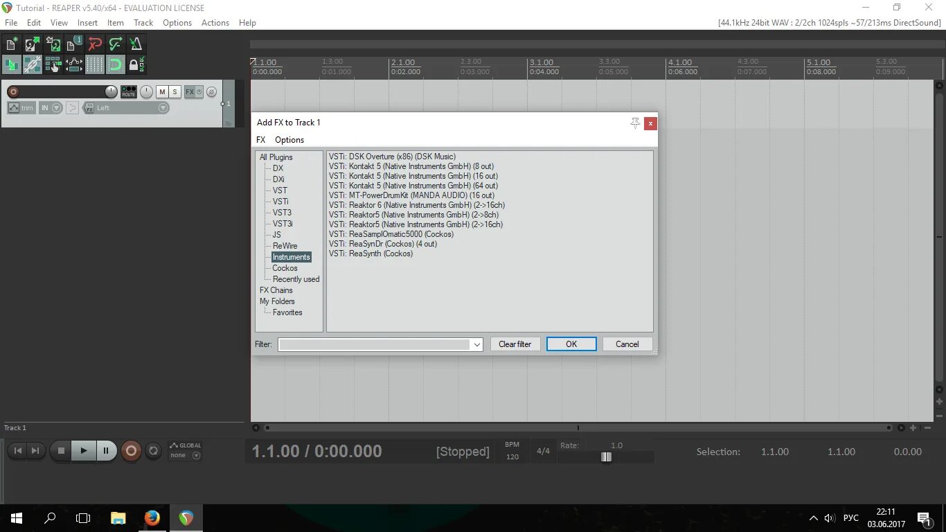The image size is (946, 532).
Task: Solo Track 1 with the S button
Action: tap(175, 91)
